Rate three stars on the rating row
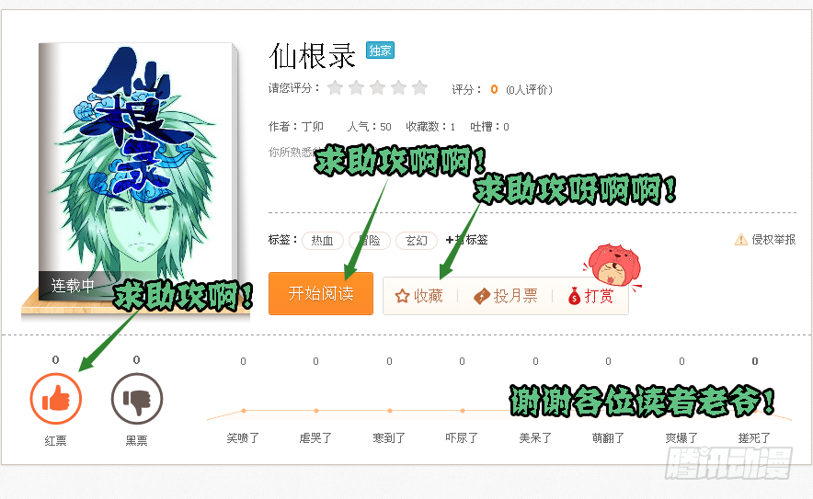The image size is (813, 499). [x=377, y=88]
